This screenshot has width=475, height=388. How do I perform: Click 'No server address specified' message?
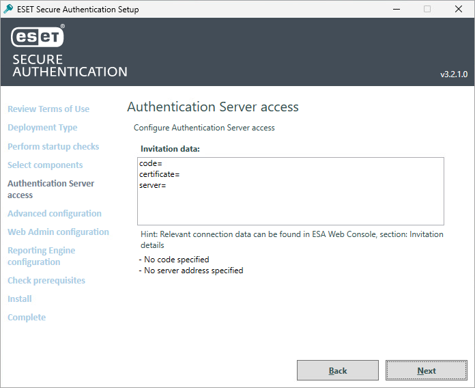tap(191, 271)
